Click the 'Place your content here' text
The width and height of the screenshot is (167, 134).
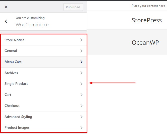click(148, 6)
